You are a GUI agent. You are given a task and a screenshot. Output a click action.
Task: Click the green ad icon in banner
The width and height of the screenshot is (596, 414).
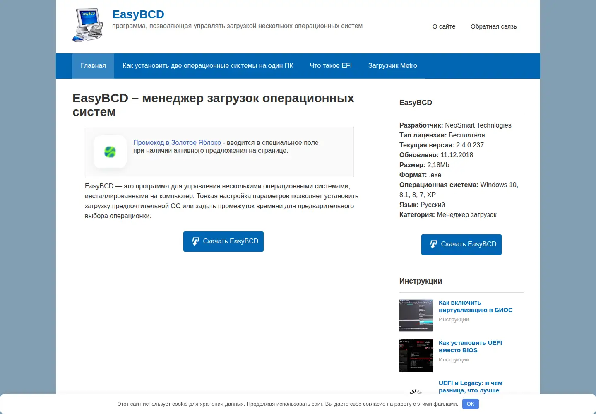pyautogui.click(x=110, y=152)
